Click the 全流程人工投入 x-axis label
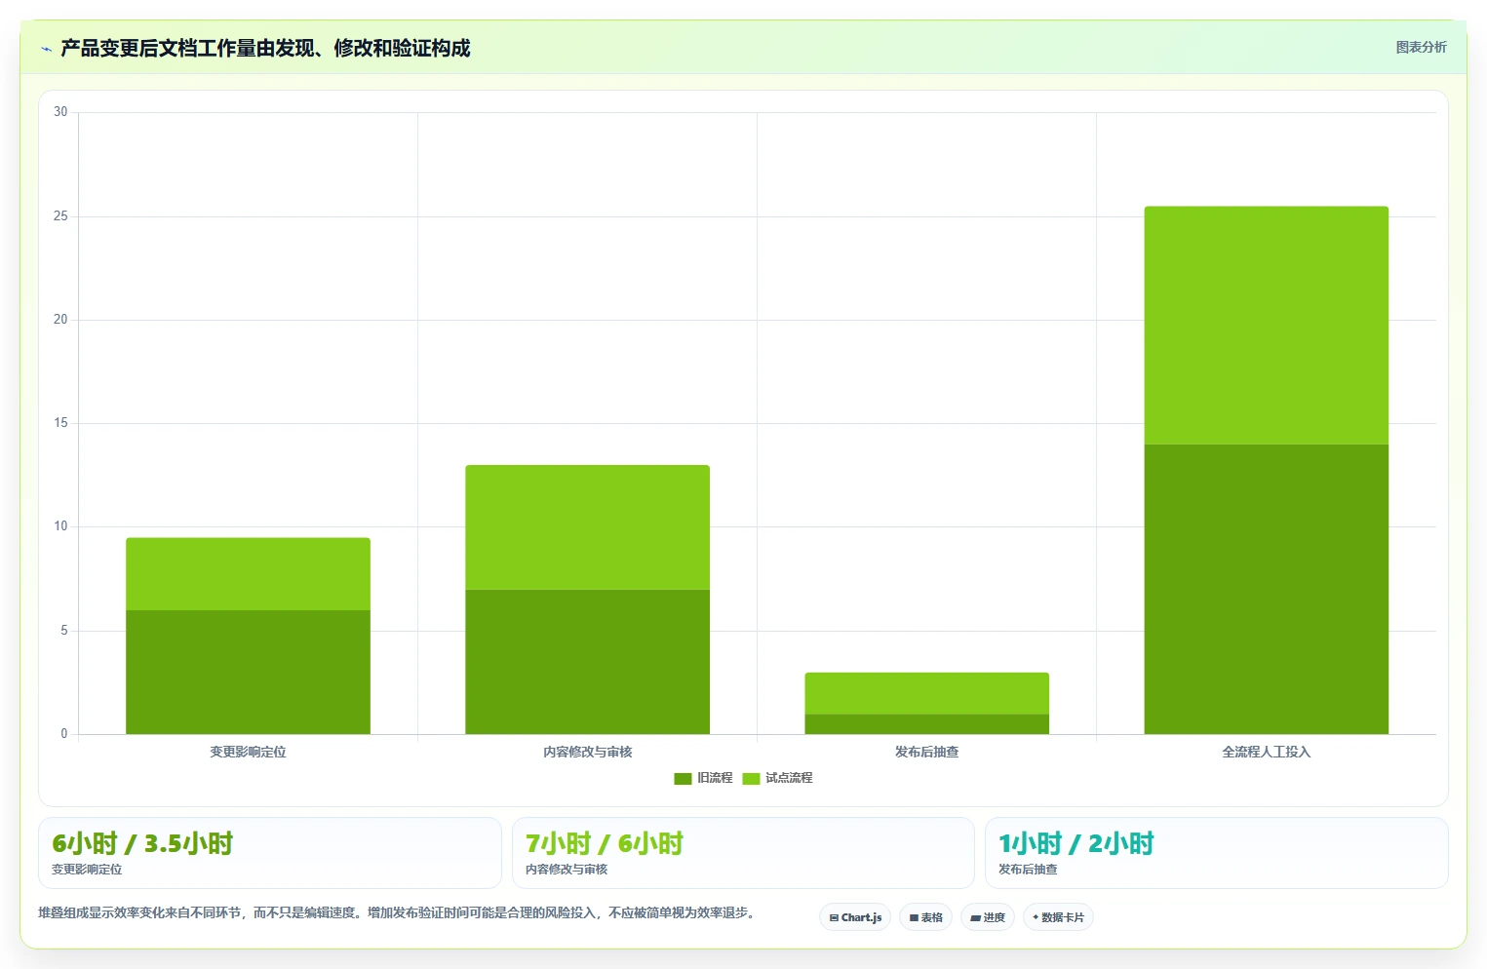The height and width of the screenshot is (969, 1487). tap(1266, 752)
